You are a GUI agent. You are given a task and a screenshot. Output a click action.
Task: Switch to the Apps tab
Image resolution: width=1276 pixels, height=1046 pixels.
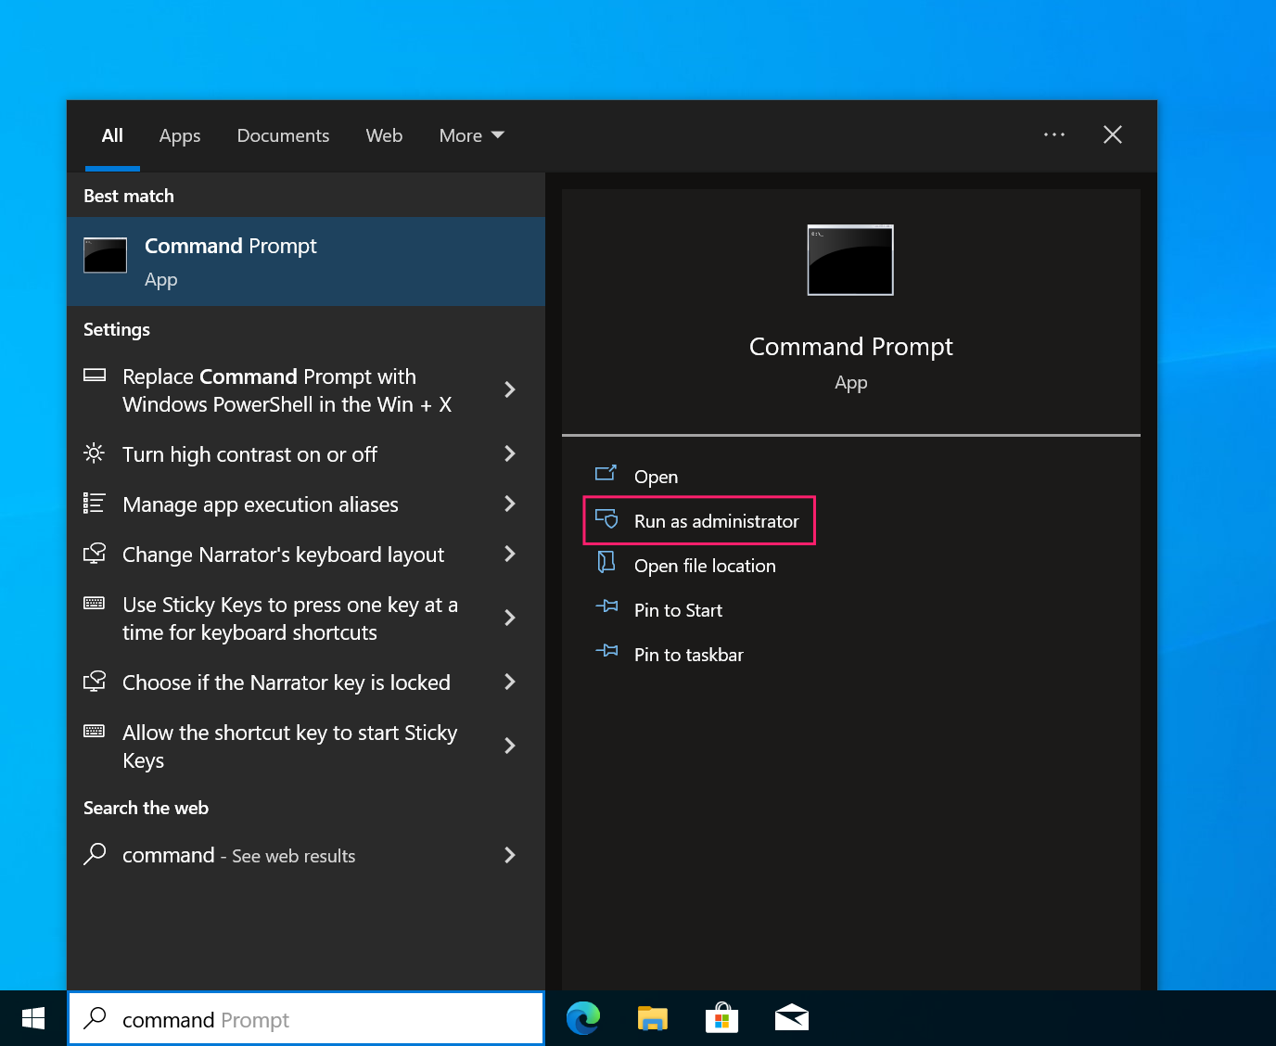[180, 135]
